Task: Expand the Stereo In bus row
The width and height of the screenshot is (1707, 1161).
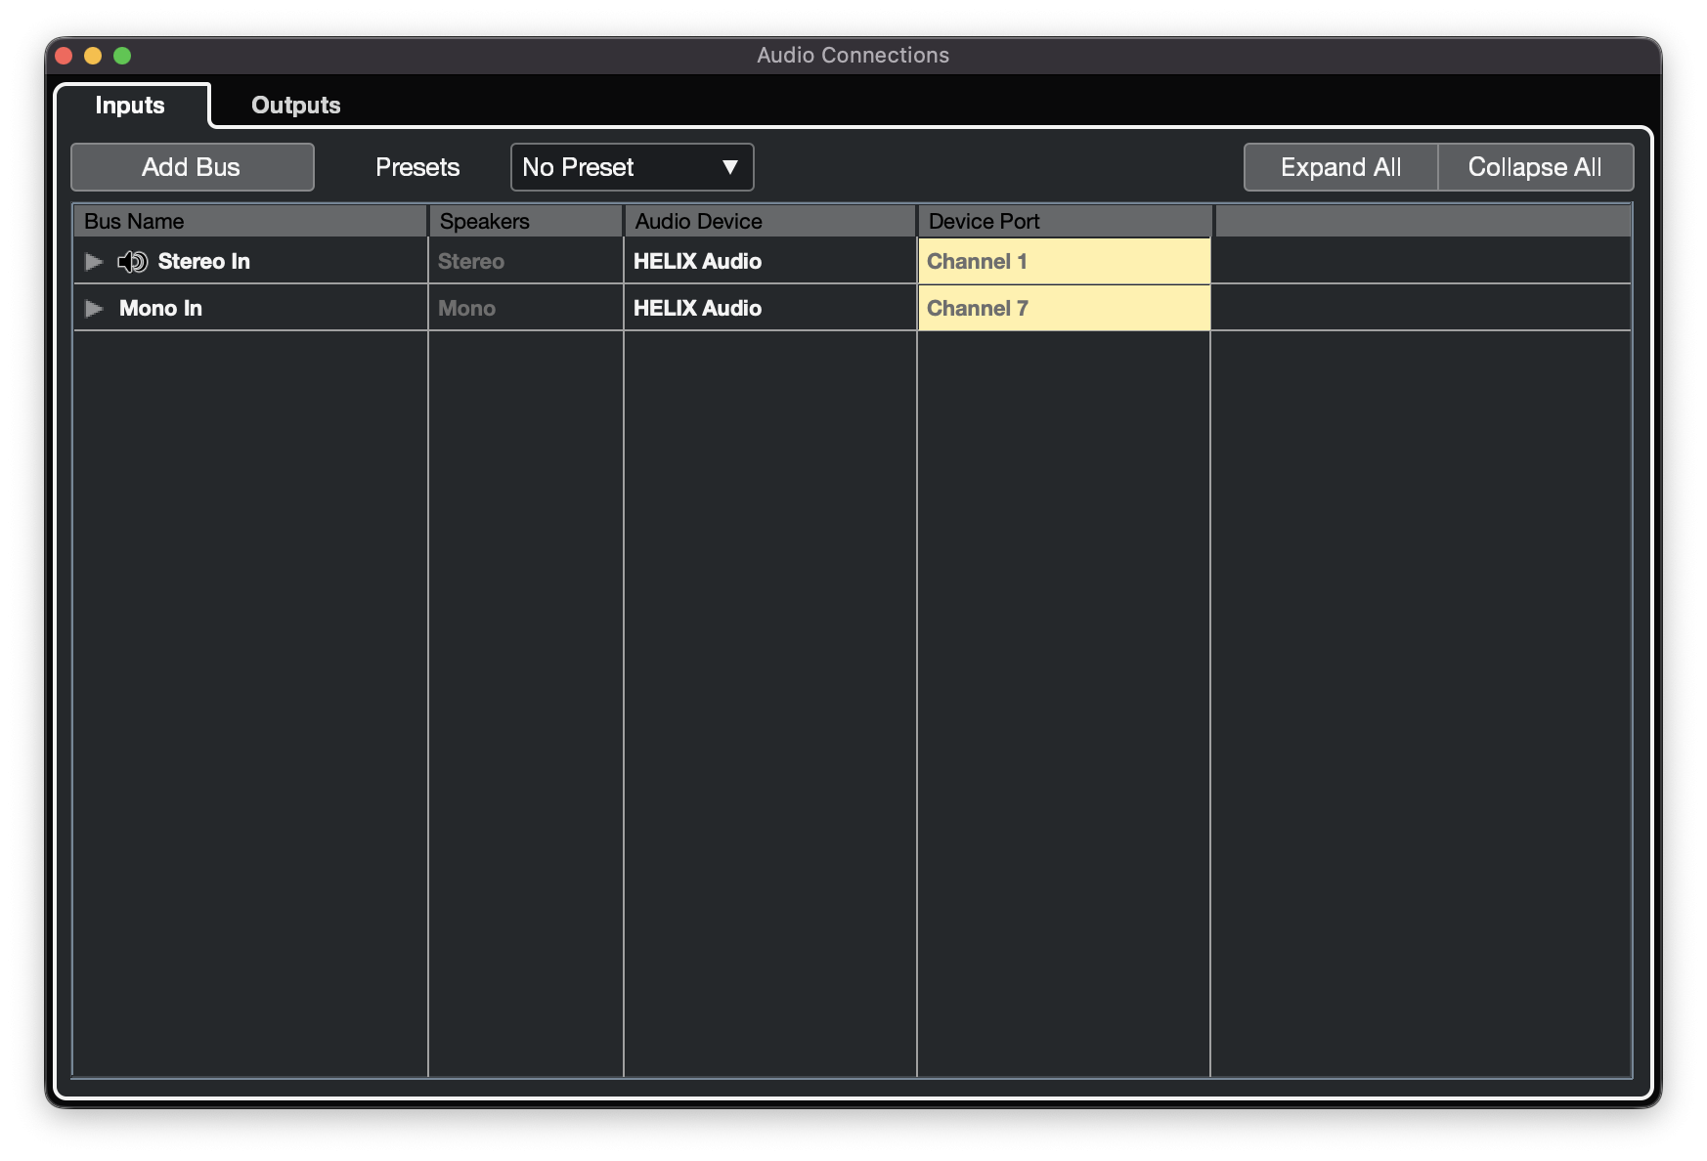Action: [94, 262]
